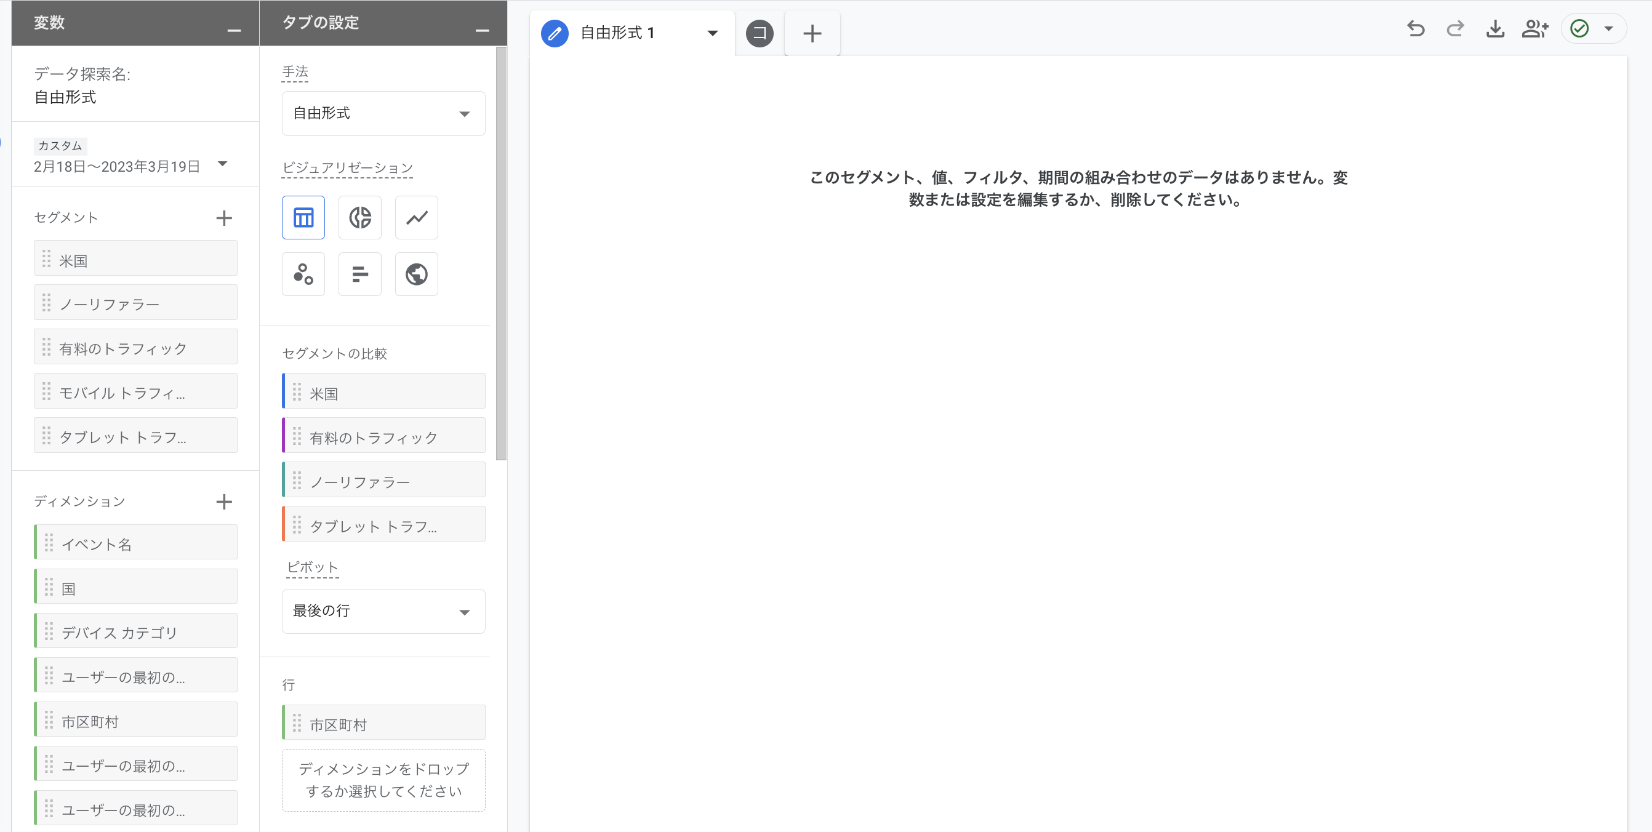Share exploration with add-user icon
The width and height of the screenshot is (1652, 832).
(x=1535, y=29)
